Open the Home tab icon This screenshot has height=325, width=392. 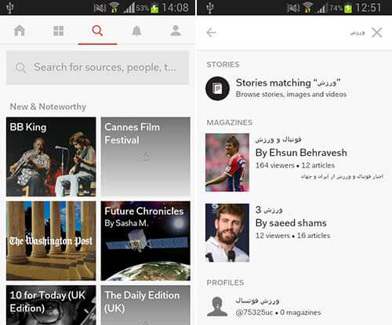pos(20,31)
